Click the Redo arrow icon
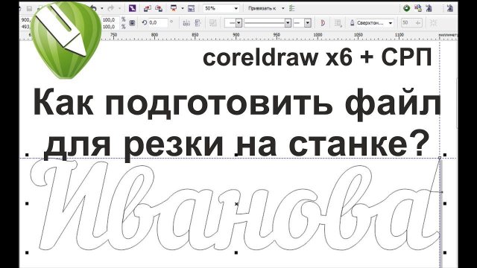This screenshot has height=268, width=477. click(111, 8)
